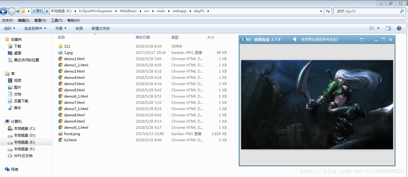Open the 查看(V) menu
The image size is (408, 177).
click(40, 21)
